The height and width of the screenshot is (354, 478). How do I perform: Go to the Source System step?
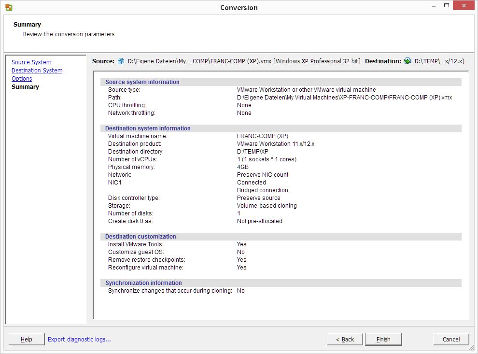pos(31,62)
